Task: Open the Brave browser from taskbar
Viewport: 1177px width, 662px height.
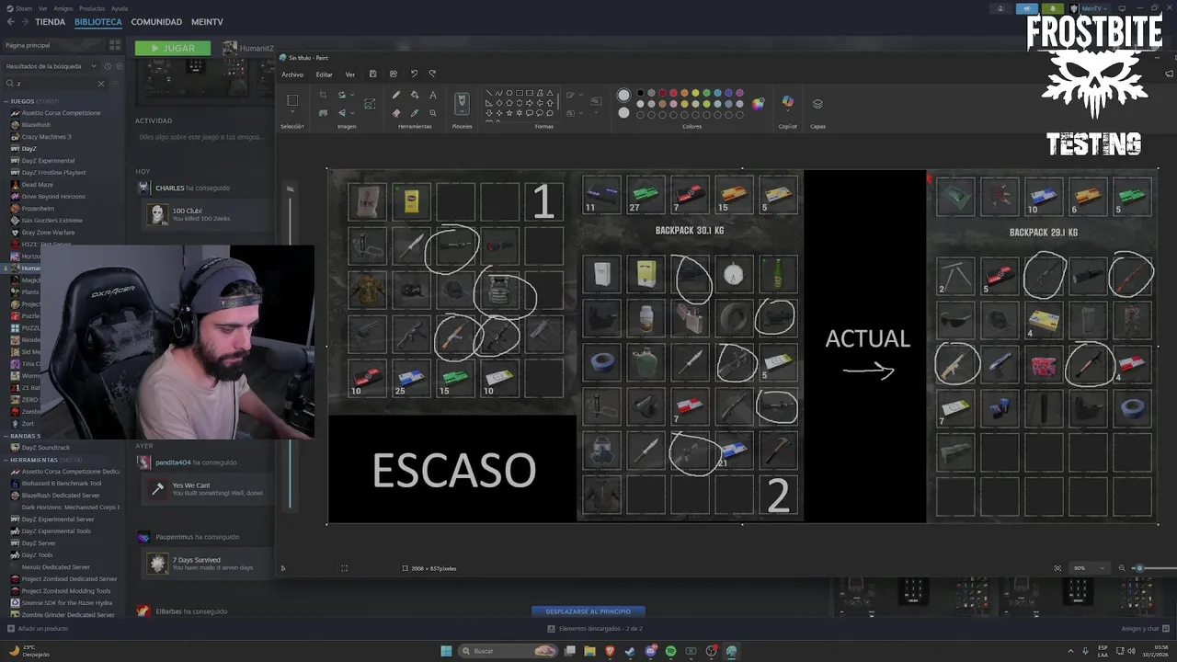Action: click(610, 651)
